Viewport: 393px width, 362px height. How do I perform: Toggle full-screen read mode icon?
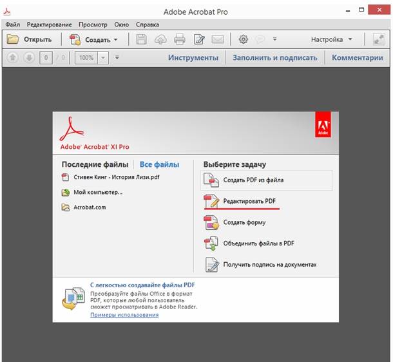click(378, 39)
